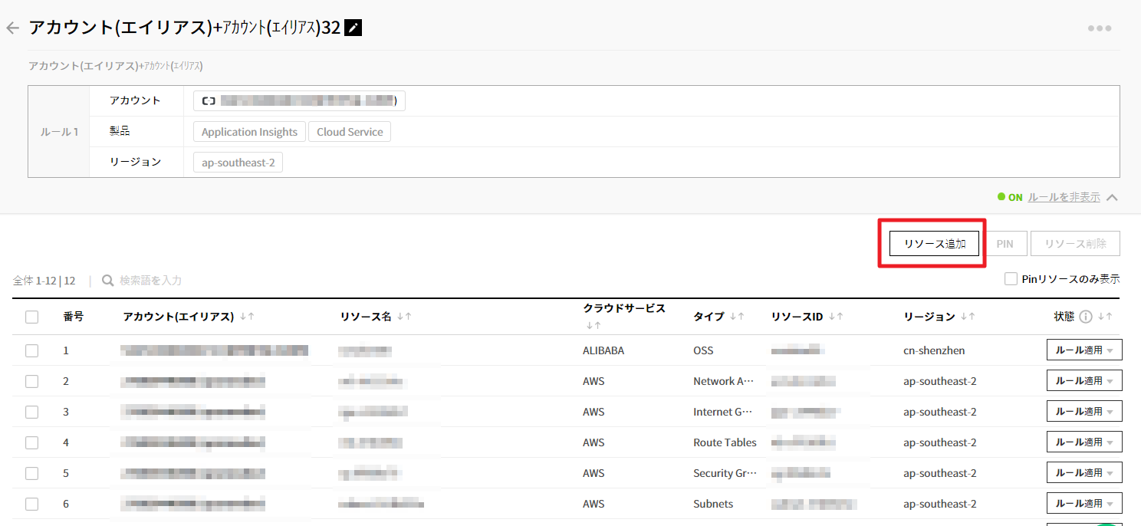Click the info icon next to 状態

pos(1085,317)
